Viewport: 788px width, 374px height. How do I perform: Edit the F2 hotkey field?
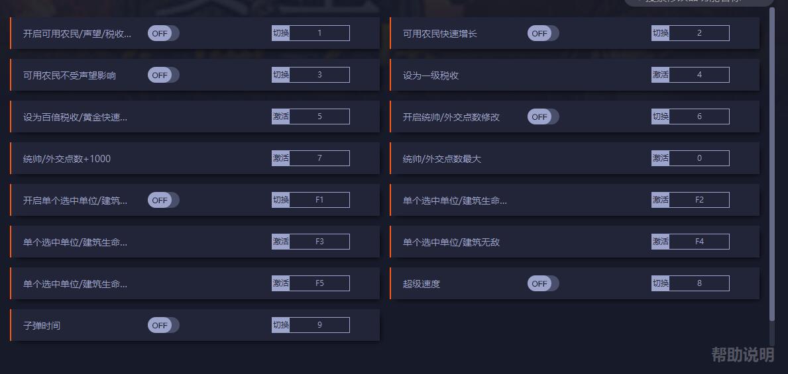click(x=699, y=200)
